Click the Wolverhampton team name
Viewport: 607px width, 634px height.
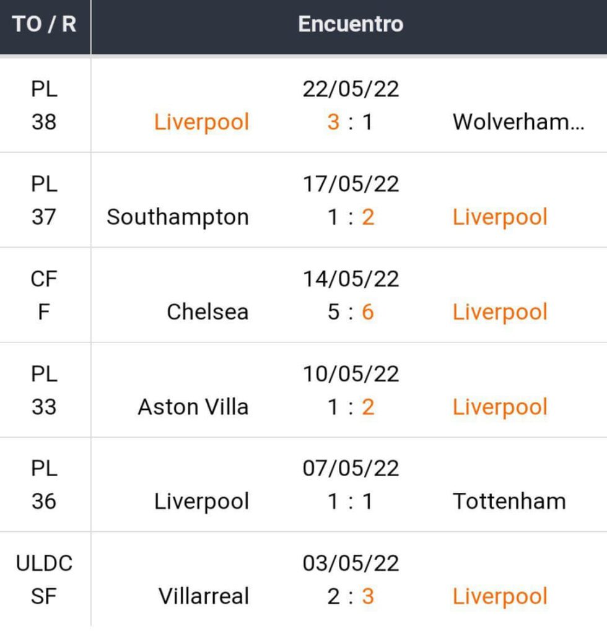coord(518,122)
